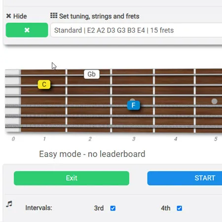Image resolution: width=222 pixels, height=222 pixels.
Task: Click the Set tuning, strings and frets label
Action: coord(99,16)
